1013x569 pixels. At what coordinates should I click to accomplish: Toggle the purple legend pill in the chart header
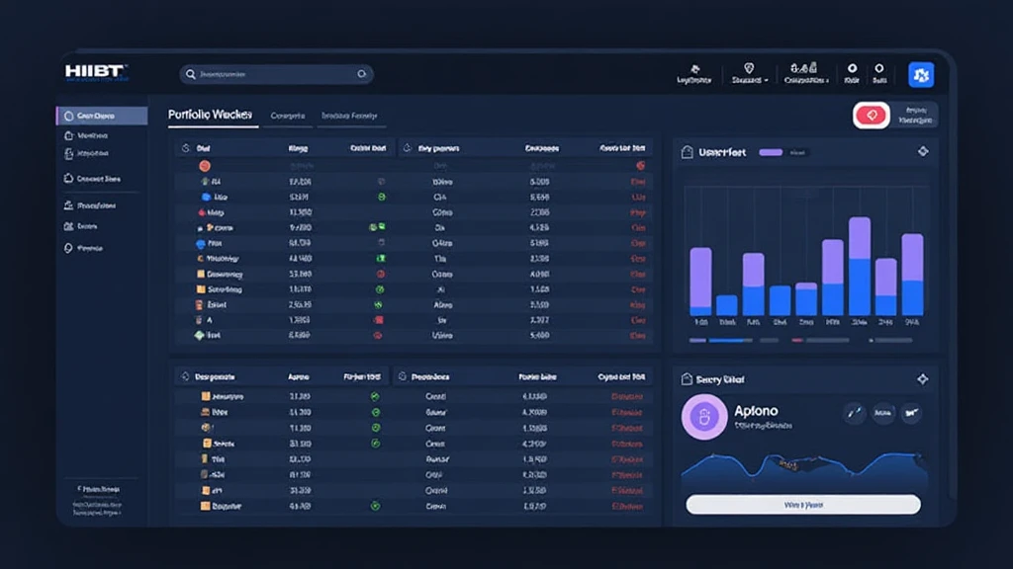[770, 152]
